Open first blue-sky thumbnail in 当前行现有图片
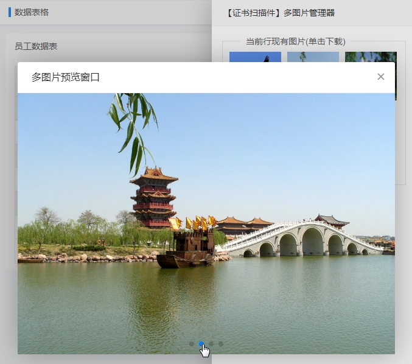This screenshot has width=412, height=364. coord(255,57)
